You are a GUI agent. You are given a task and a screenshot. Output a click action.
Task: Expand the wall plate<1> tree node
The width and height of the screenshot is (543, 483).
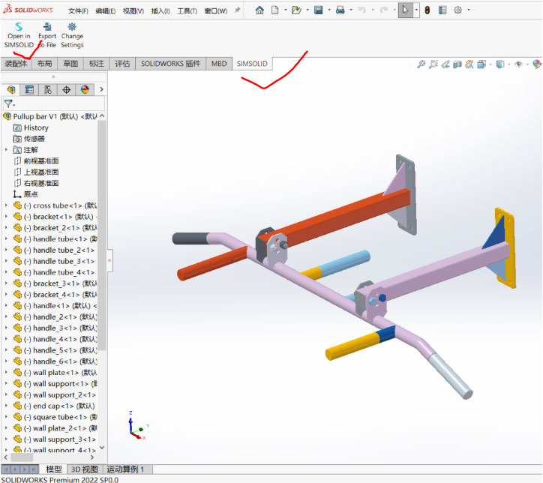[7, 373]
